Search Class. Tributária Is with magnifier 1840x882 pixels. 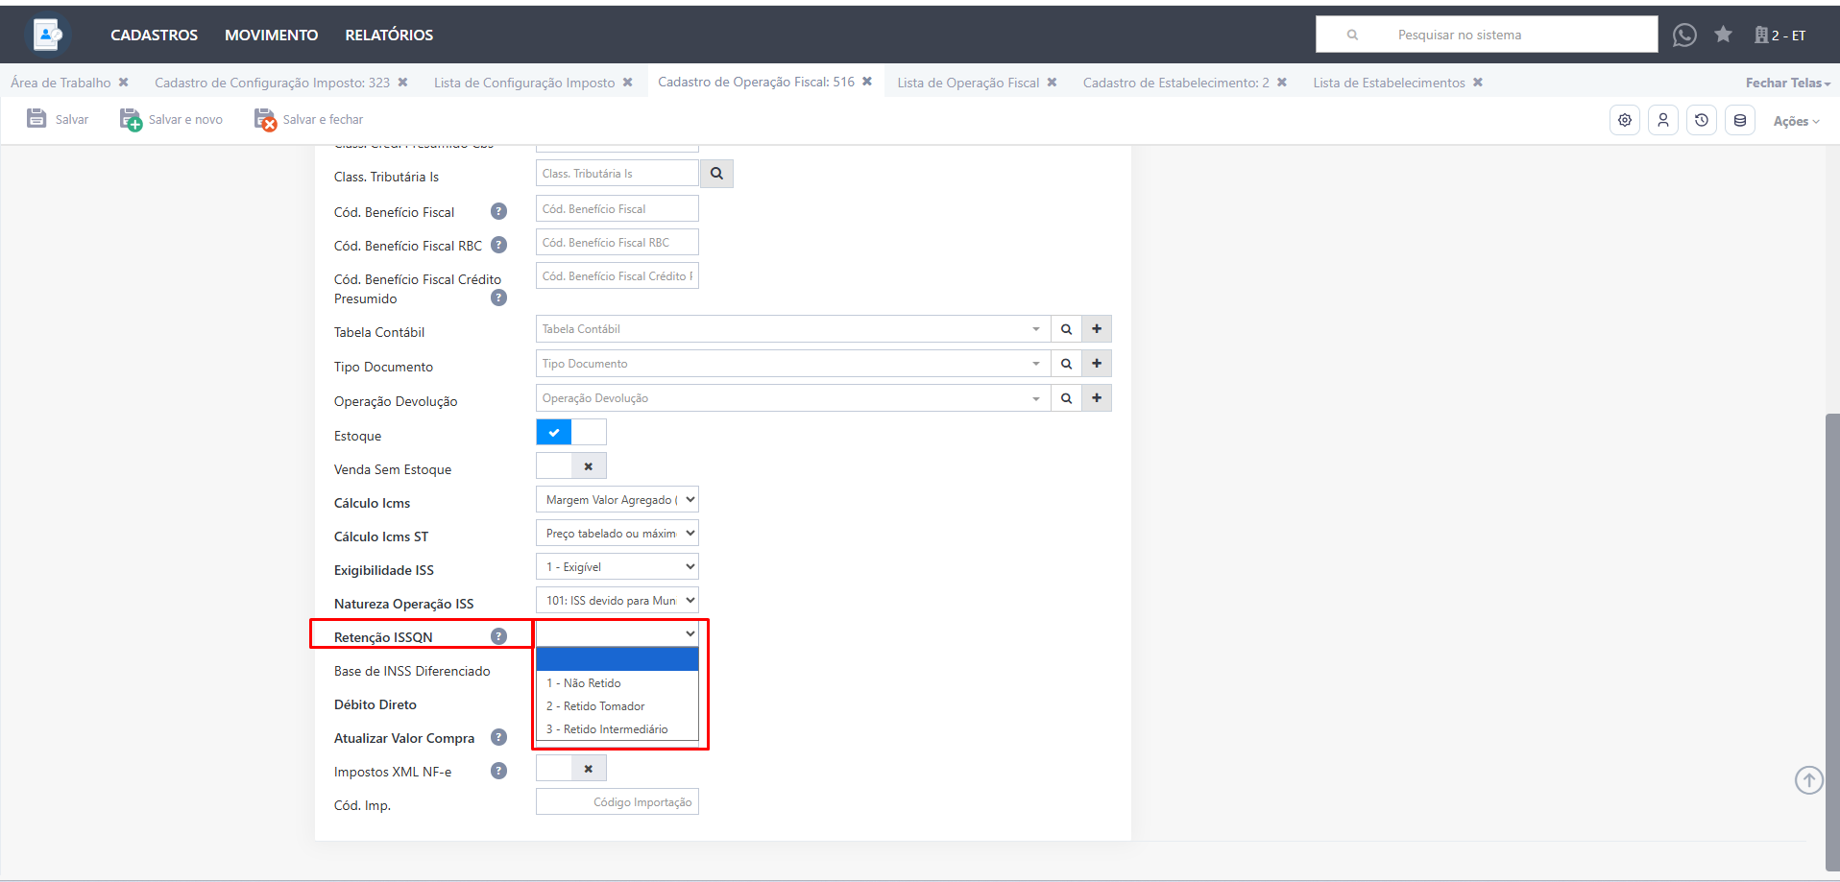point(716,174)
